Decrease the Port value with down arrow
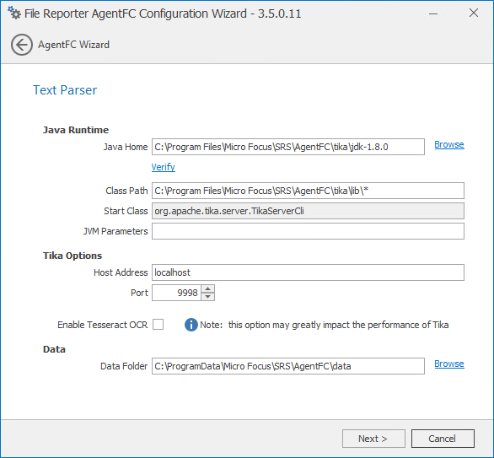This screenshot has width=494, height=458. [x=208, y=297]
